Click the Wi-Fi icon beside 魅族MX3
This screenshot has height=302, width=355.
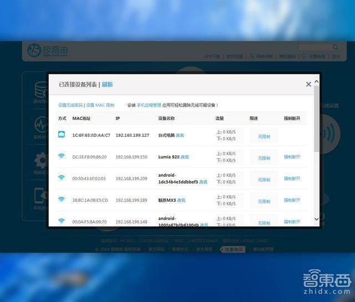tap(62, 199)
